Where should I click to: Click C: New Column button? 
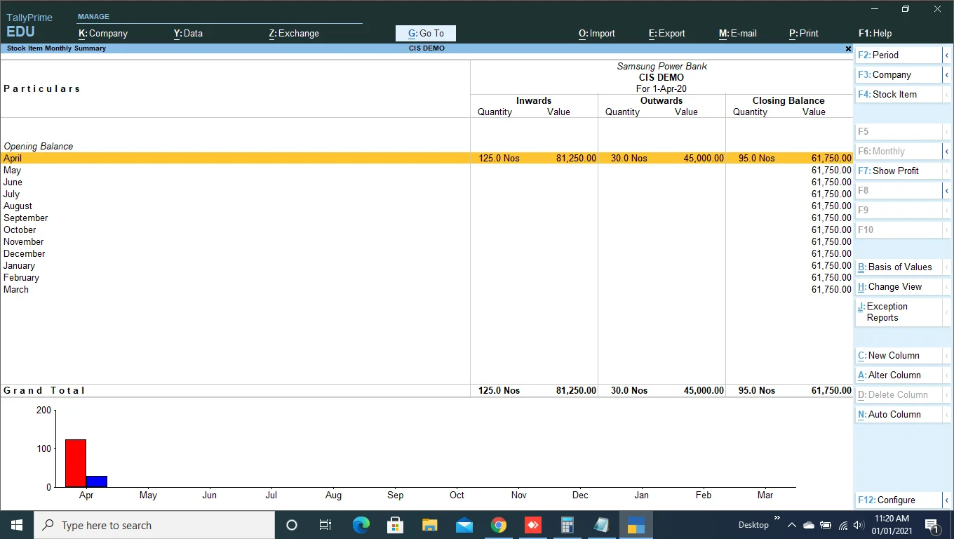pyautogui.click(x=898, y=355)
